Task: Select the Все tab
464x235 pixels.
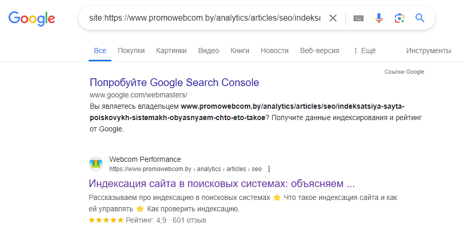Action: point(100,51)
